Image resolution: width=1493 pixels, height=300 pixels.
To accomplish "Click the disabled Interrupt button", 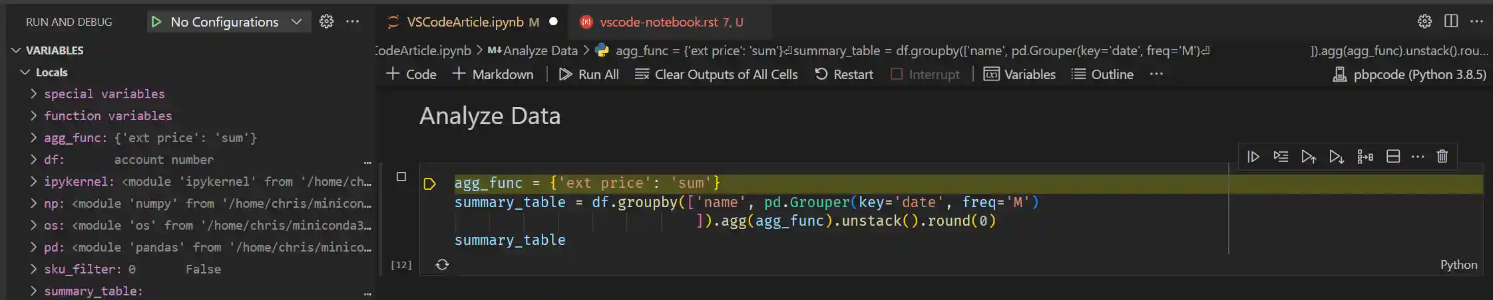I will click(925, 74).
